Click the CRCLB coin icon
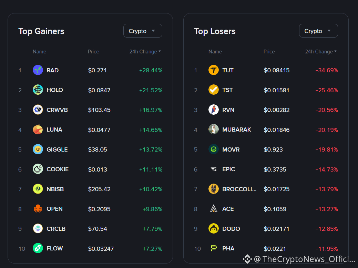The image size is (358, 268). [38, 228]
